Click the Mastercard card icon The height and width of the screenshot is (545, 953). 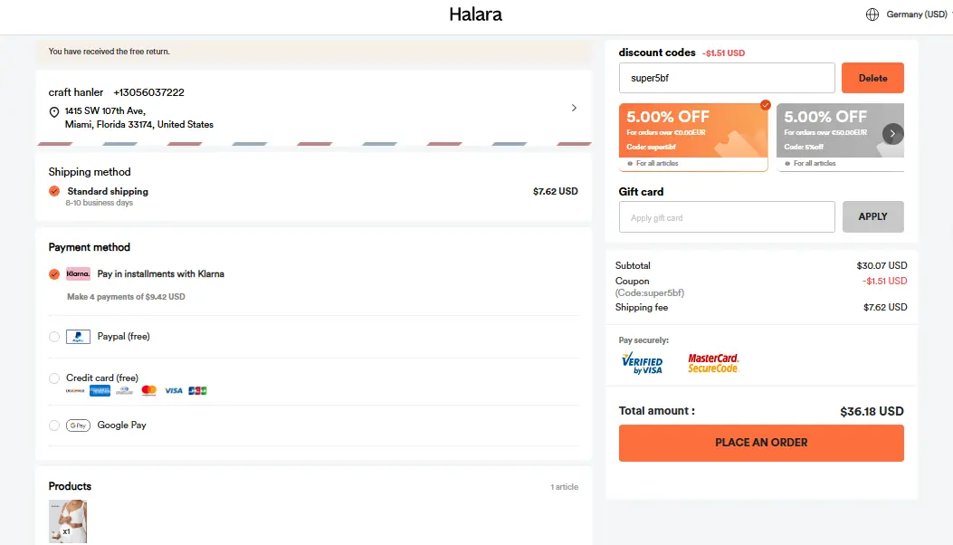(149, 390)
